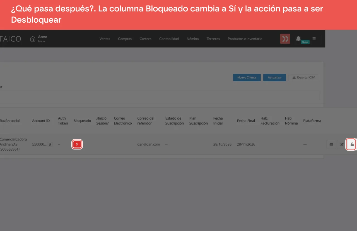
Task: Open the Cartera menu
Action: [146, 39]
